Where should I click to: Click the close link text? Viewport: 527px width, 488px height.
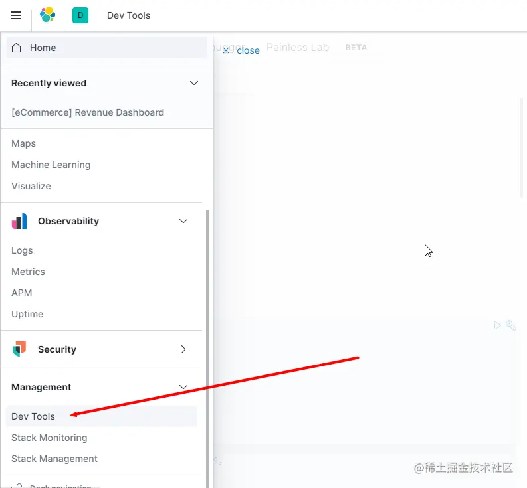[248, 50]
